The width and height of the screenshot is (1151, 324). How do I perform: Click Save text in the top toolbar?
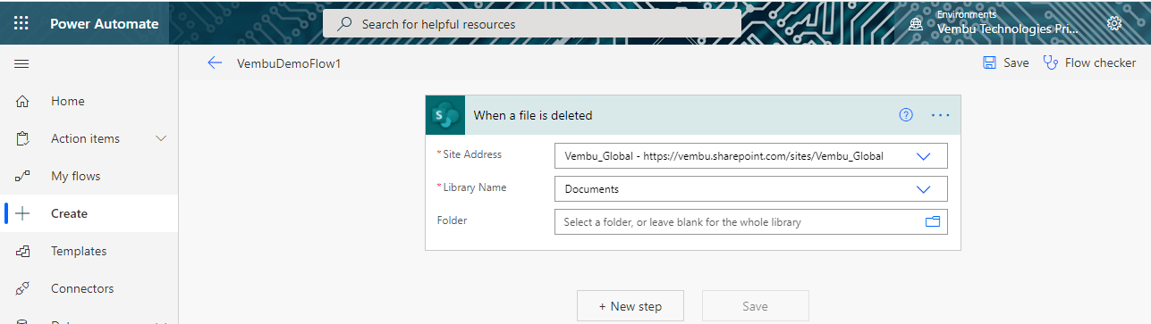click(1016, 63)
